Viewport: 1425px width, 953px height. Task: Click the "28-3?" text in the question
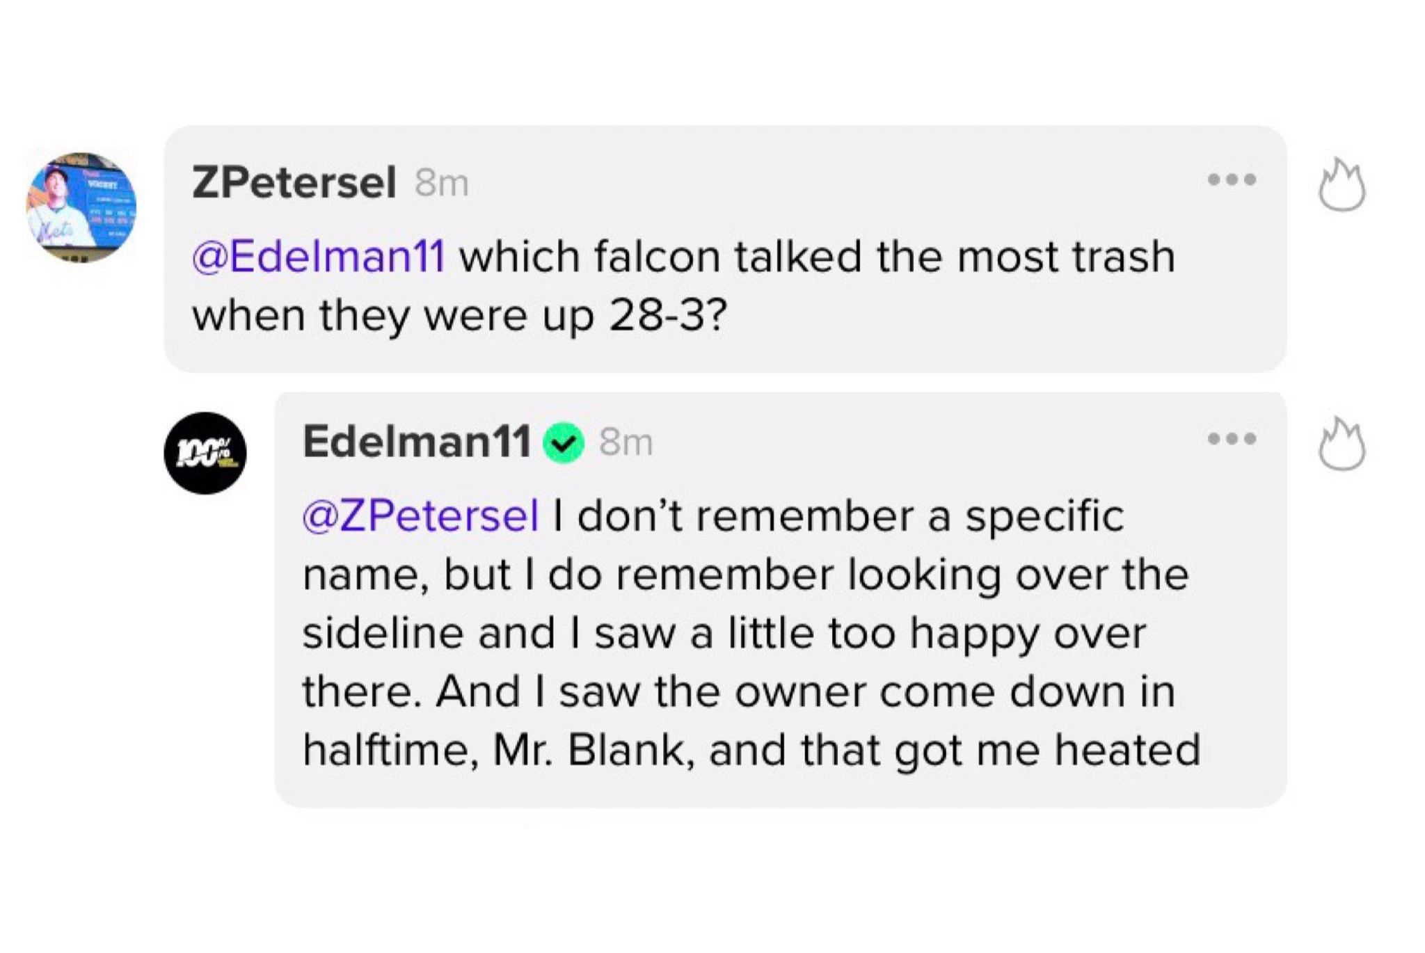(x=667, y=317)
